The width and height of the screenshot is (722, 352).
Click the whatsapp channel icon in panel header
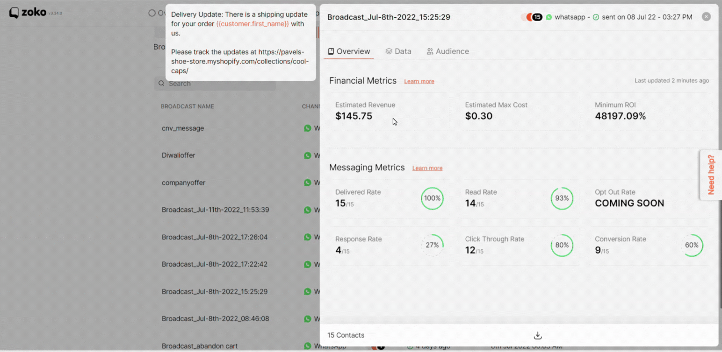[x=549, y=17]
